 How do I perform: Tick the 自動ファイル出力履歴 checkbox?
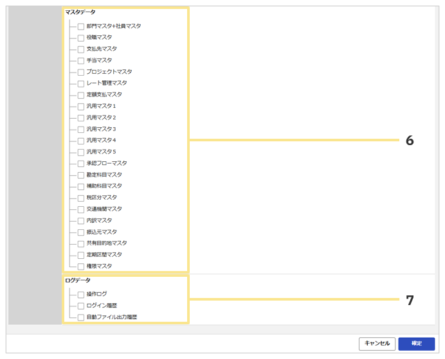81,317
